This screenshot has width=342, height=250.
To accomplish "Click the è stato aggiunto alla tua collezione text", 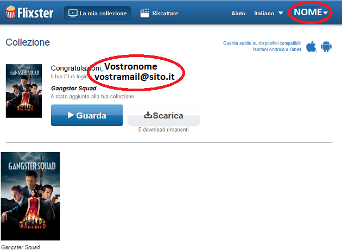I will tap(92, 97).
